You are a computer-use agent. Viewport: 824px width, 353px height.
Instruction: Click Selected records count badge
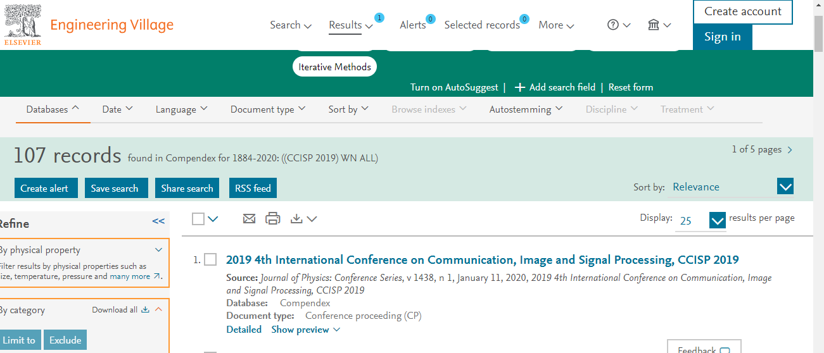(x=524, y=19)
